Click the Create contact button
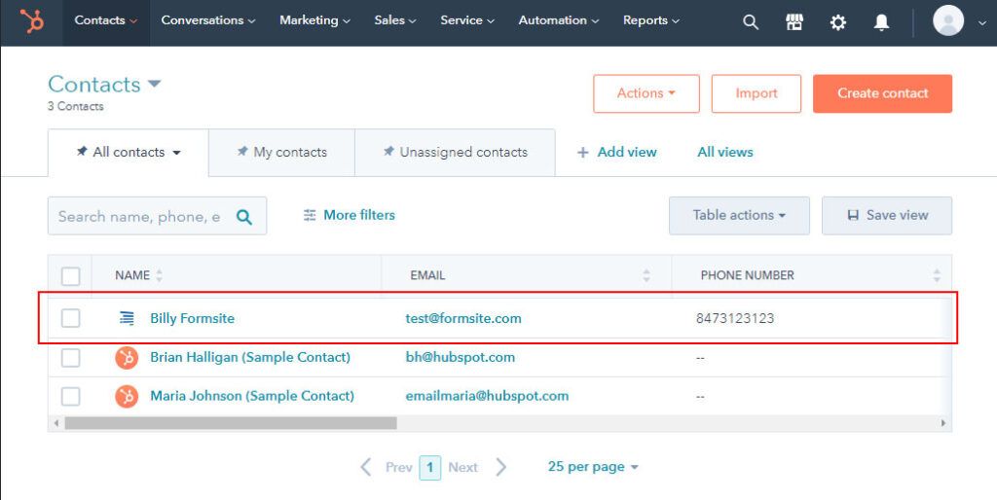 click(x=882, y=93)
